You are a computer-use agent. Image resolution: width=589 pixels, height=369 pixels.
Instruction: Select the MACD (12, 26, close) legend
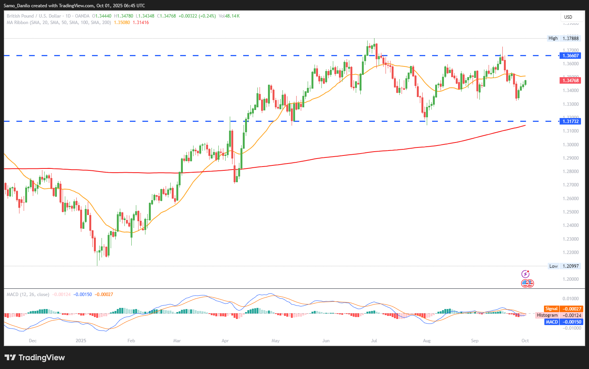(x=28, y=295)
